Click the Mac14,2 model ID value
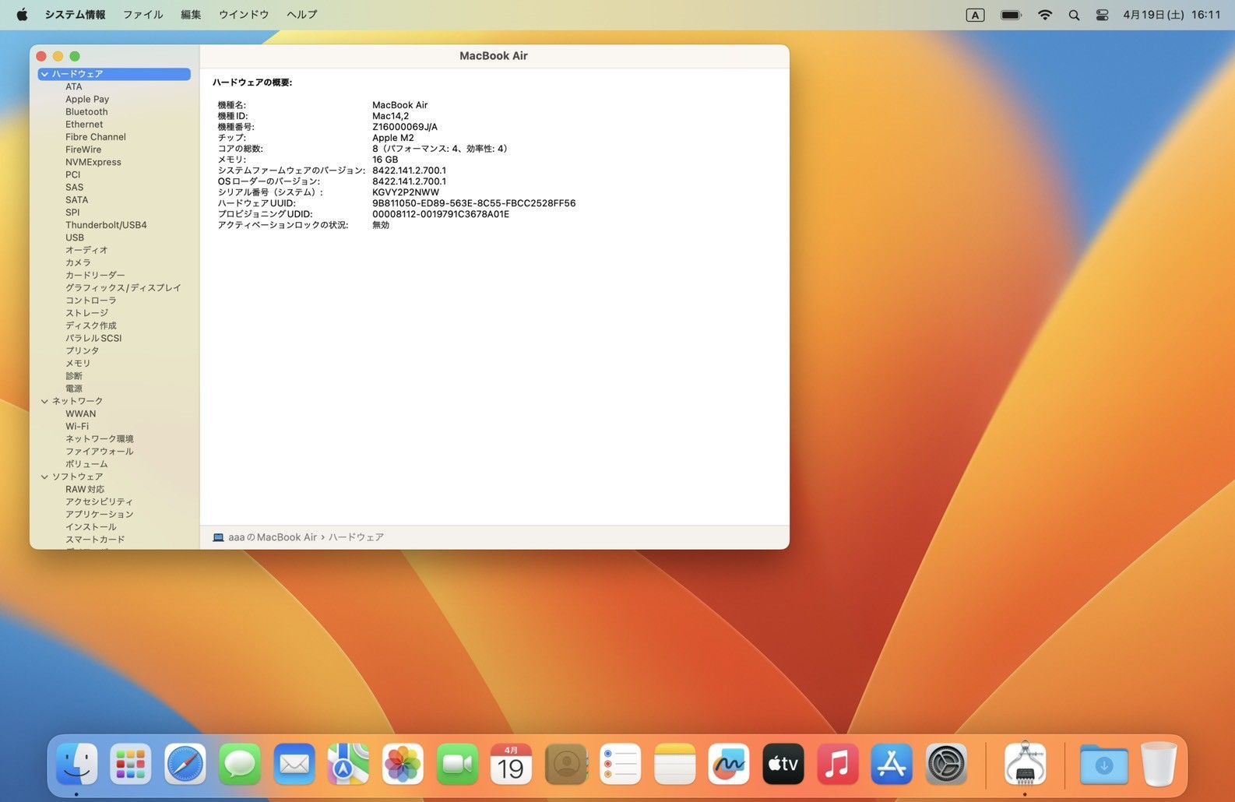The width and height of the screenshot is (1235, 802). click(391, 116)
